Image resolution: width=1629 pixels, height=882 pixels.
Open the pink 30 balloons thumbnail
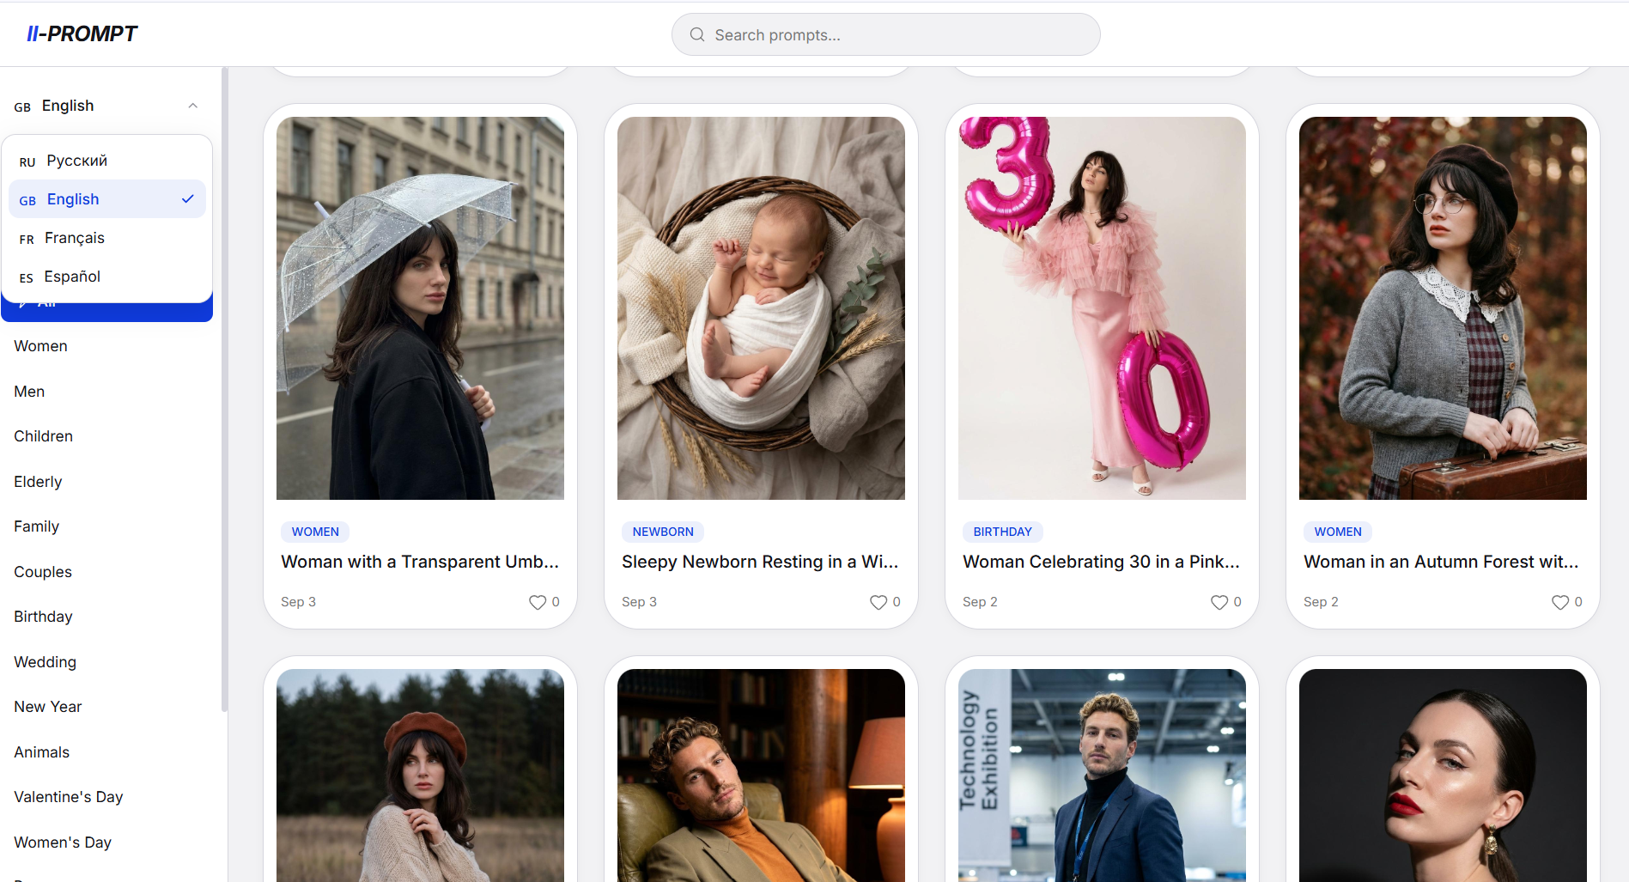1102,308
